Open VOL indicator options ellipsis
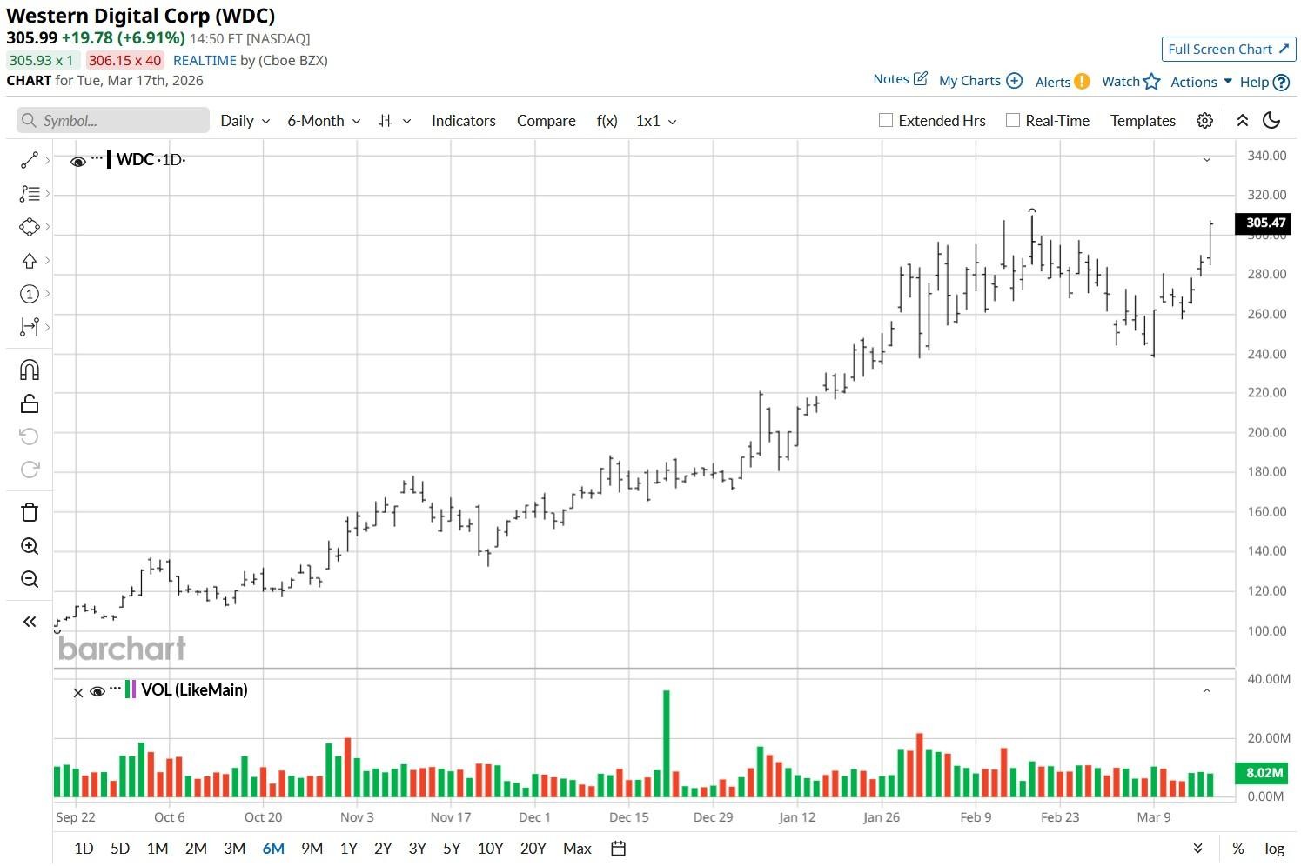 click(115, 688)
